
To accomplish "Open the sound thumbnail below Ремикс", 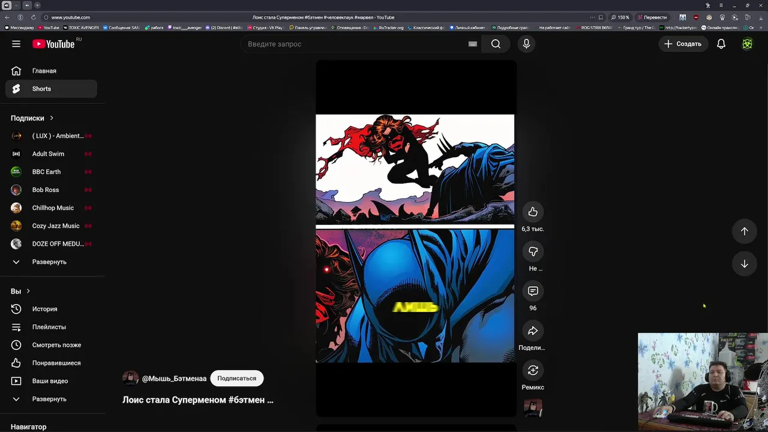I will (x=533, y=408).
